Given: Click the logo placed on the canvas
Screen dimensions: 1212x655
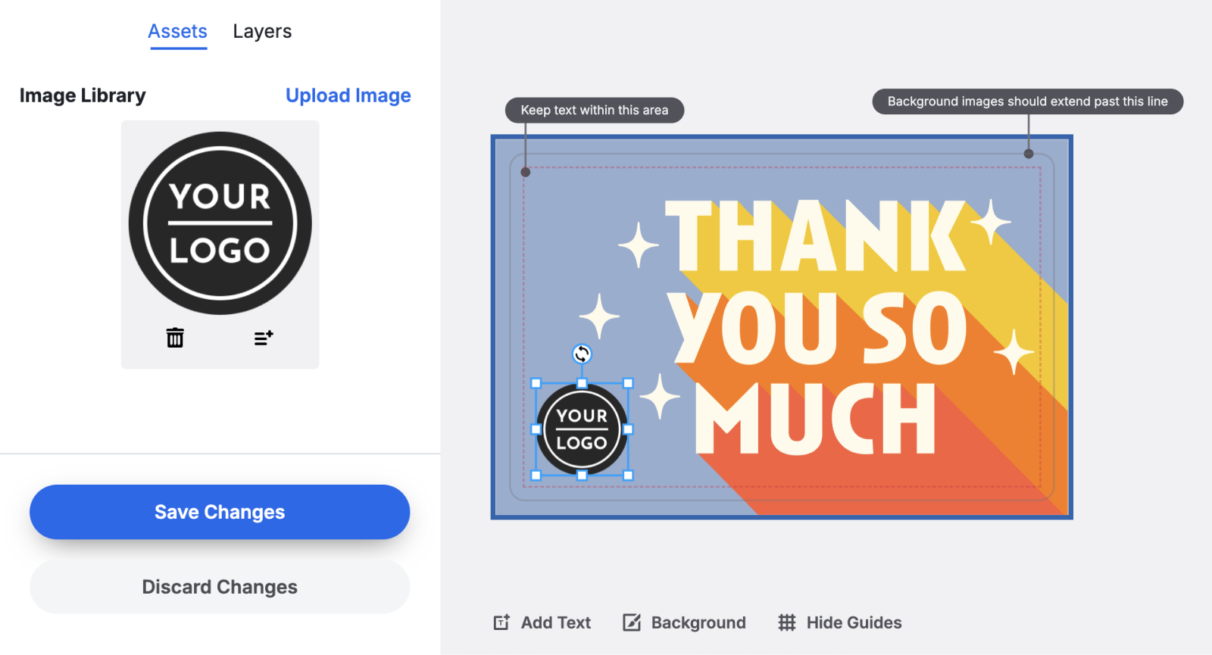Looking at the screenshot, I should click(x=582, y=429).
